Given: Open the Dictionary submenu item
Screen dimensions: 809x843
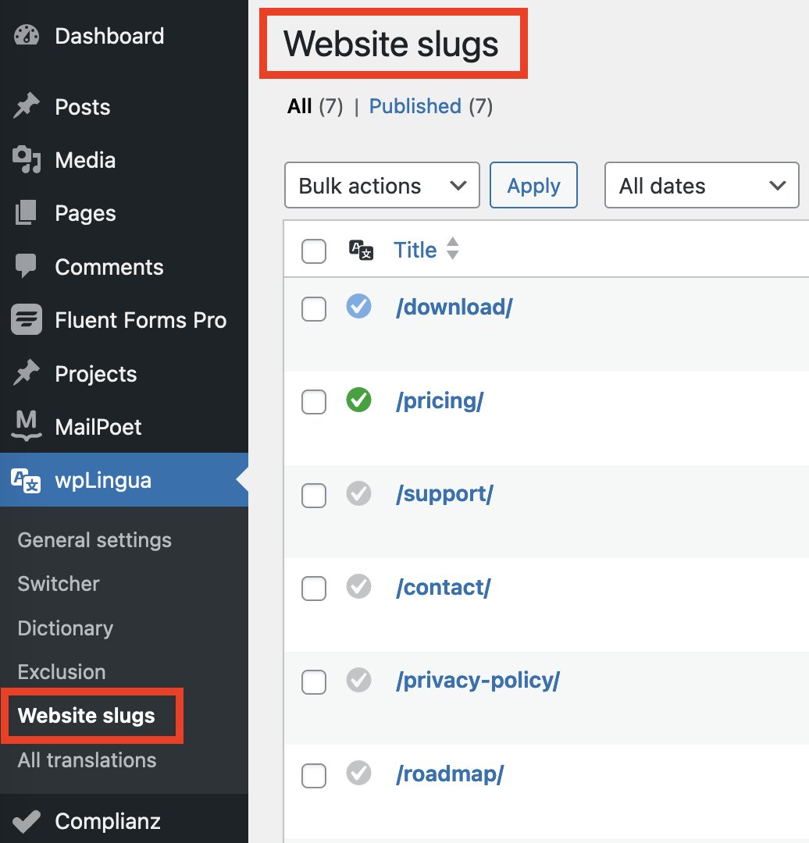Looking at the screenshot, I should pos(66,628).
